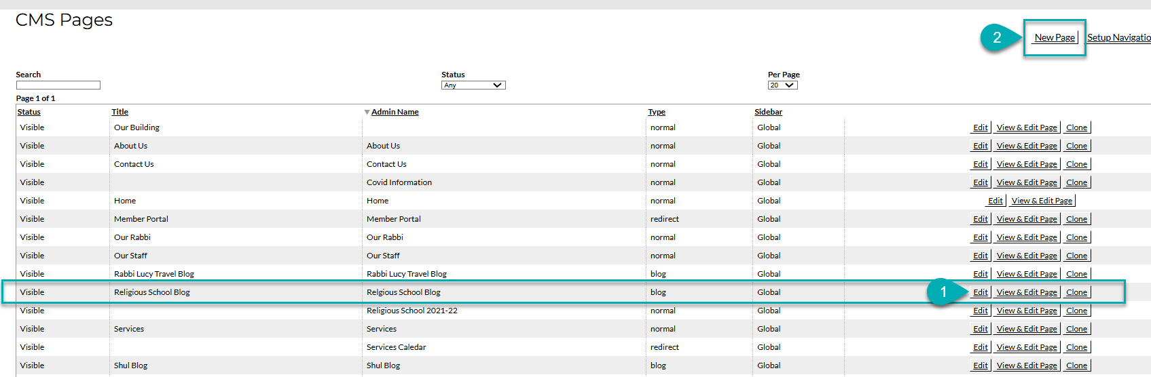Screen dimensions: 1151x377
Task: Sort pages by Title column header
Action: coord(120,112)
